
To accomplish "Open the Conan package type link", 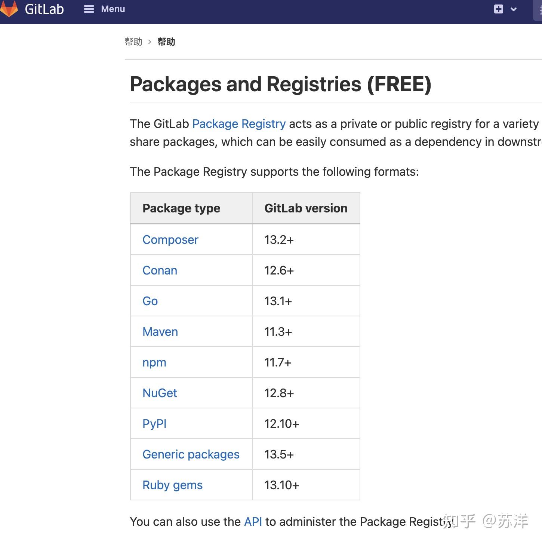I will point(159,270).
